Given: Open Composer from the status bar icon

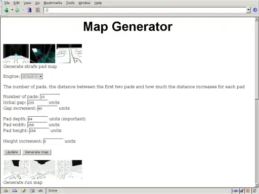Looking at the screenshot, I should point(24,191).
